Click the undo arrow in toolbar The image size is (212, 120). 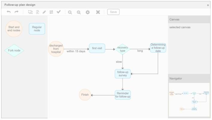coord(9,12)
